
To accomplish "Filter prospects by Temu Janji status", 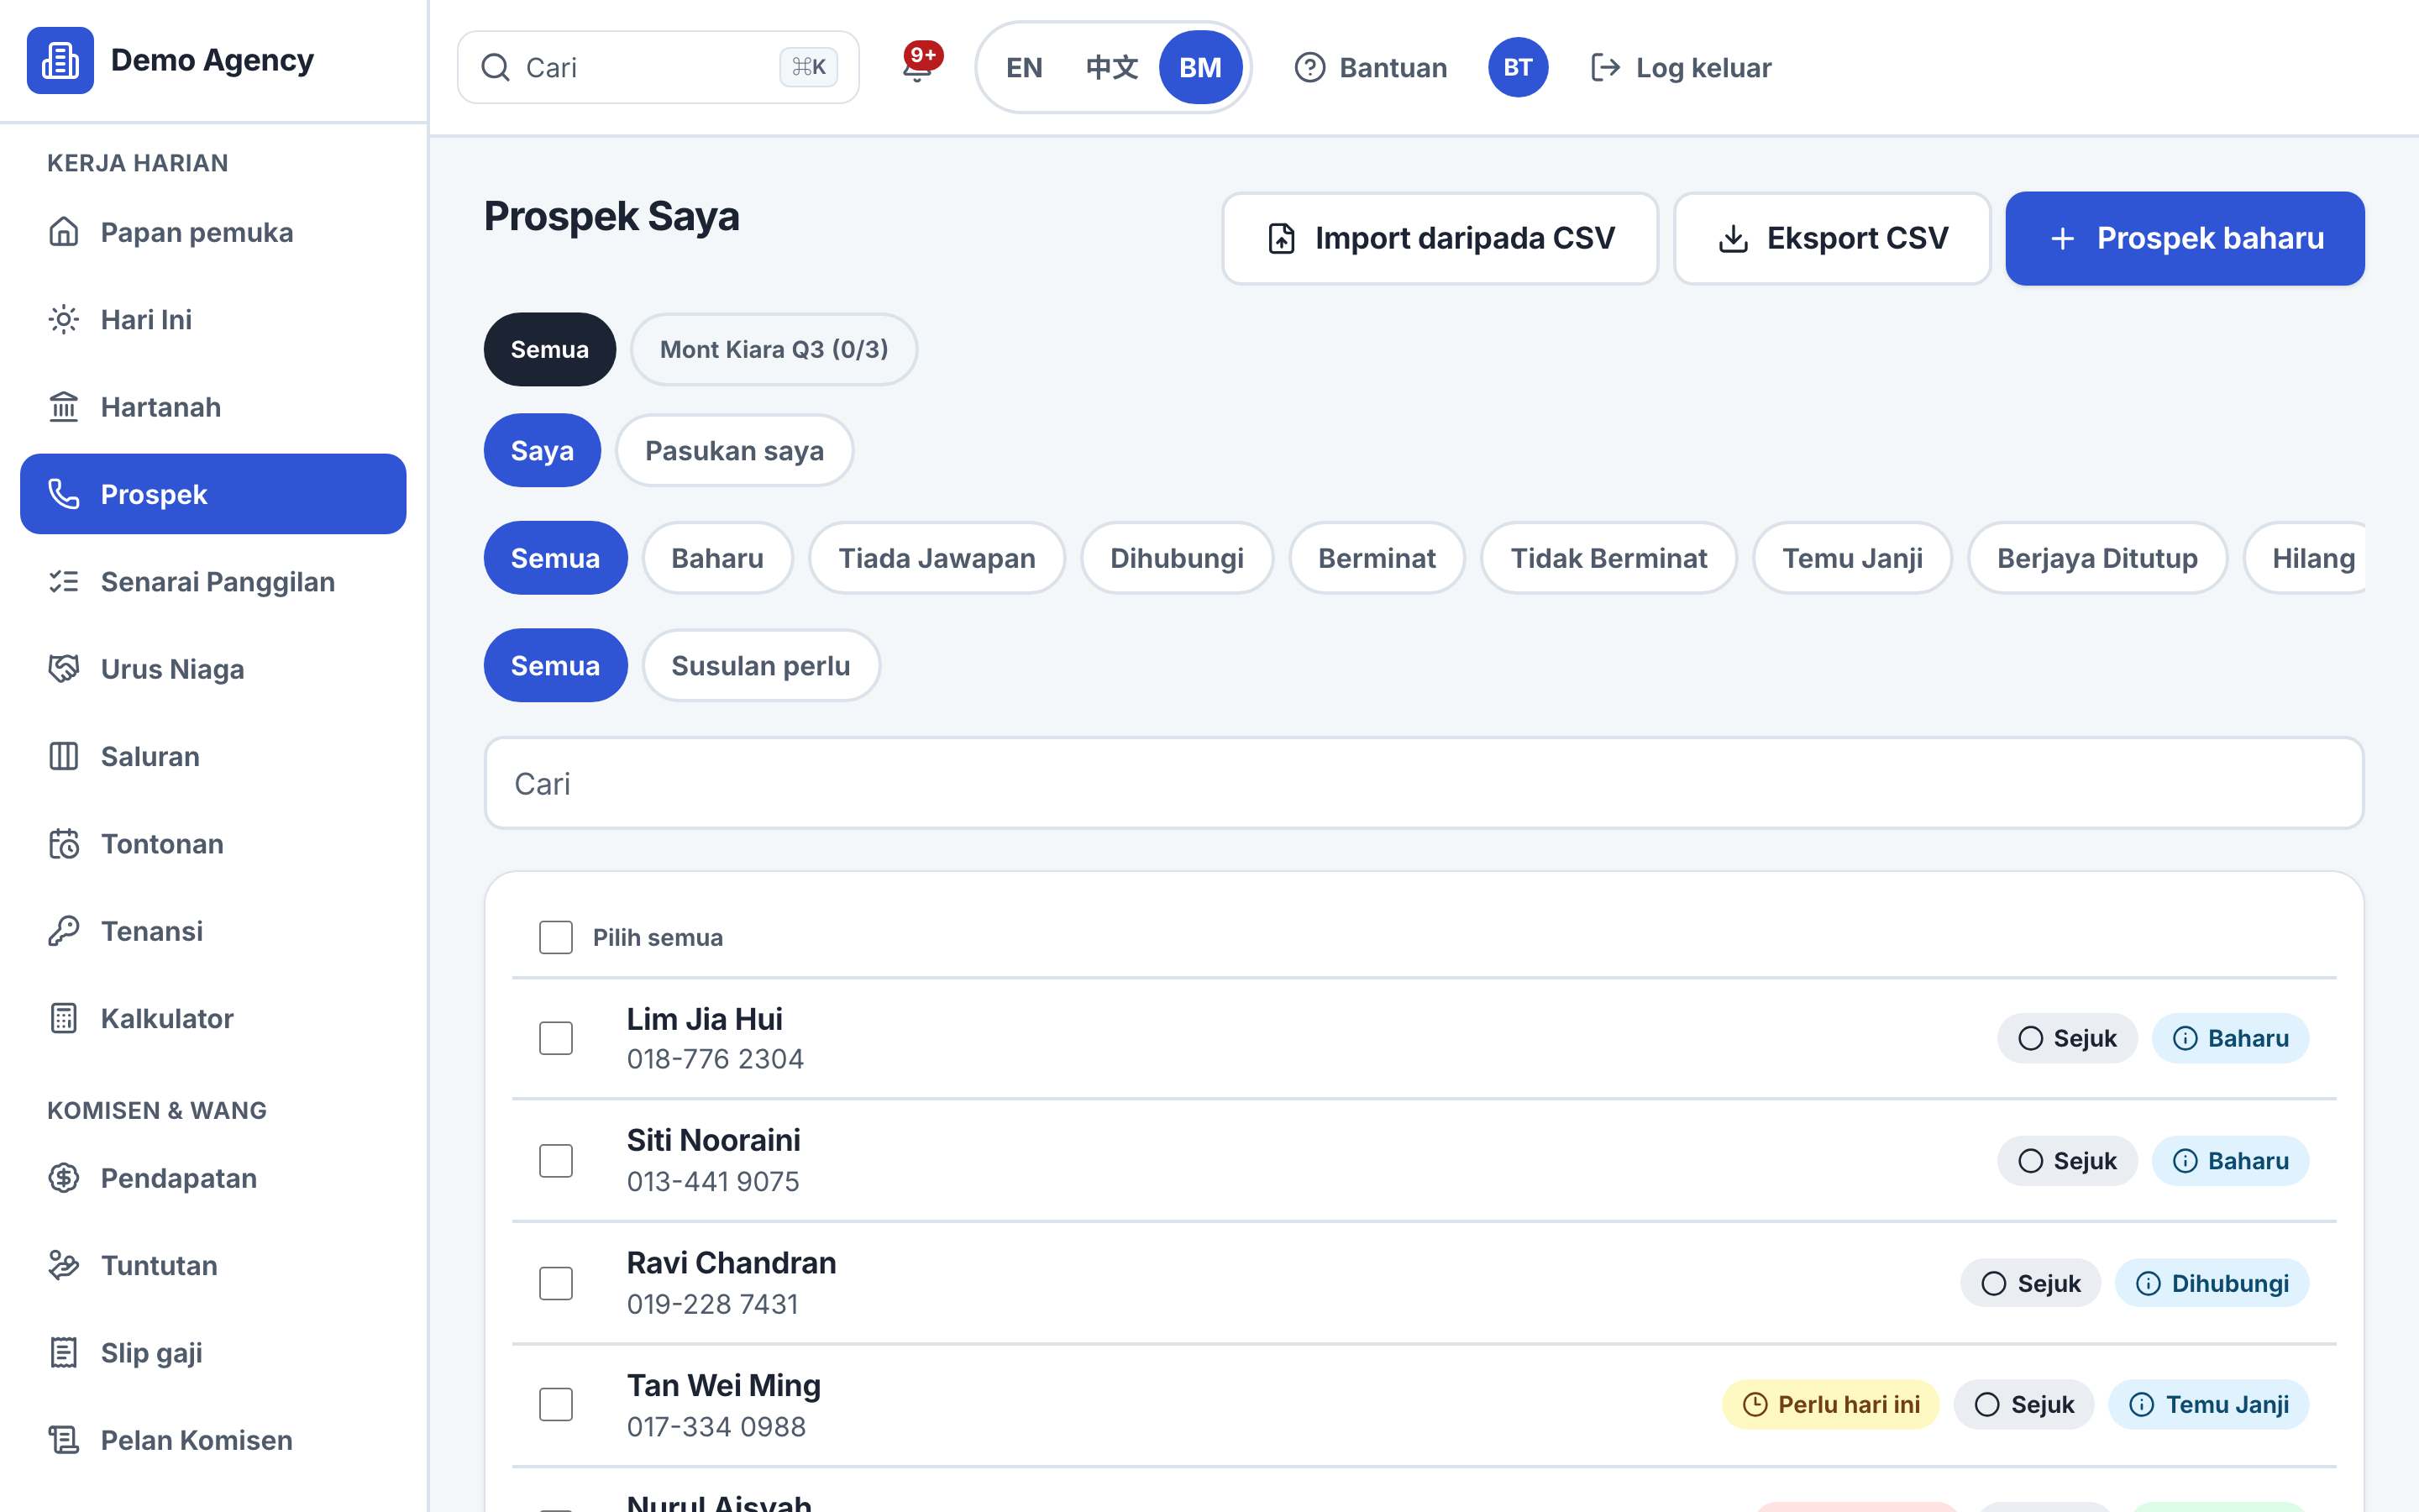I will [x=1852, y=558].
